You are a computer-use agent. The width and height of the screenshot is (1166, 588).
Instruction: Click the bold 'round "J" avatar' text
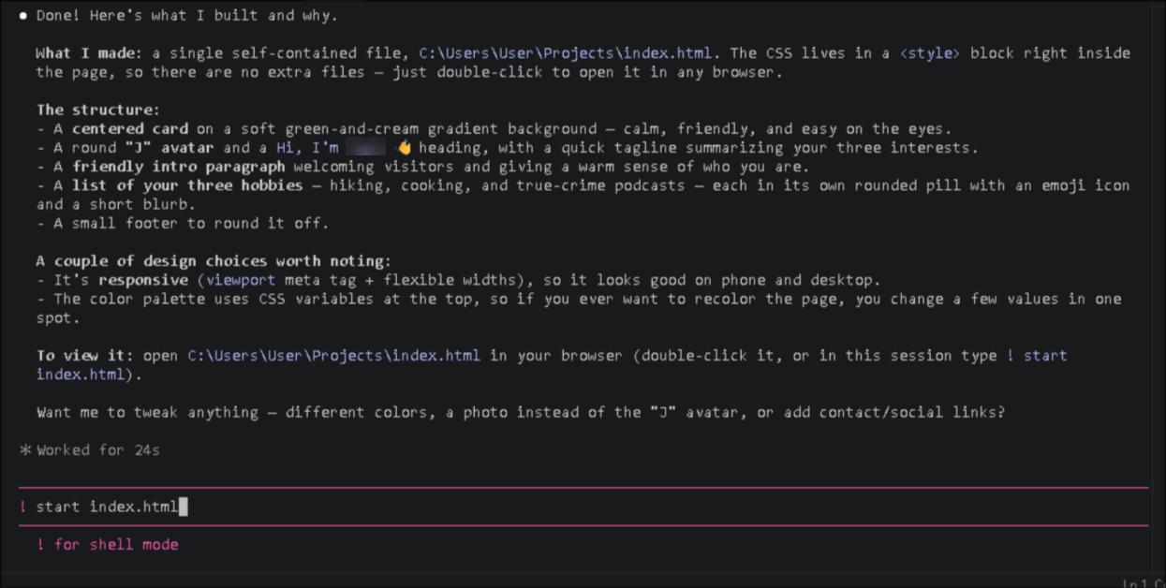coord(143,148)
